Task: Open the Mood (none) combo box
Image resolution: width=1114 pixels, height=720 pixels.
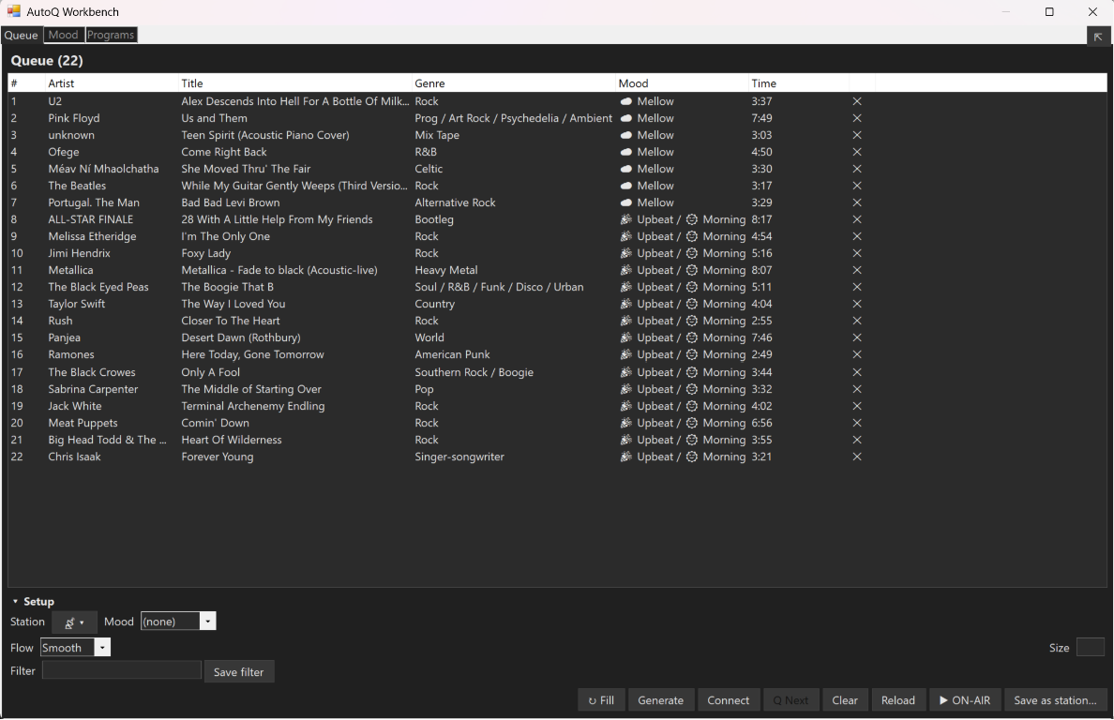Action: (178, 622)
